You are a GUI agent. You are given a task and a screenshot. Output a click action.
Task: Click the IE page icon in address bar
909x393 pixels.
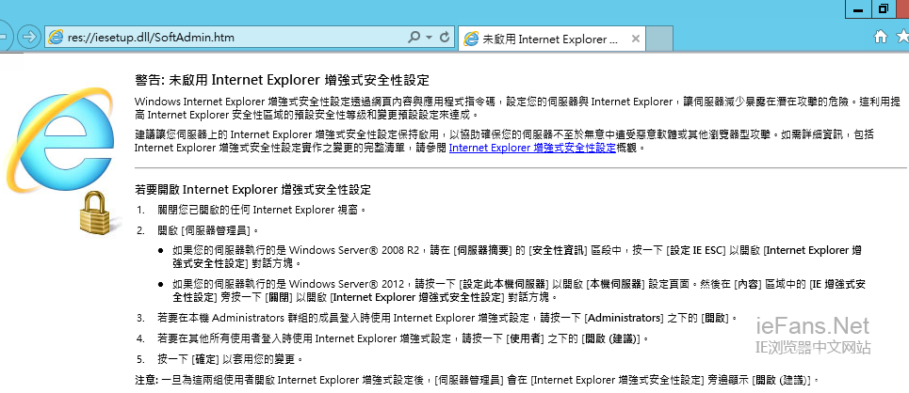point(57,38)
